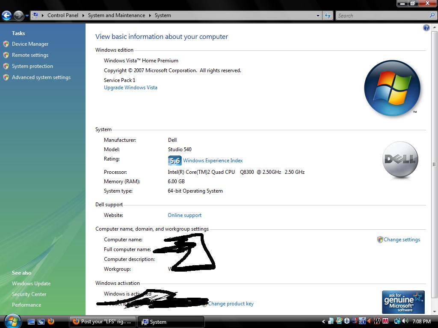
Task: Click the round Dell logo
Action: (400, 160)
